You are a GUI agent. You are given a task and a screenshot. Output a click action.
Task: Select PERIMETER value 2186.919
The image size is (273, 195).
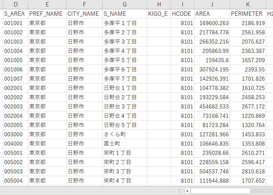(248, 23)
